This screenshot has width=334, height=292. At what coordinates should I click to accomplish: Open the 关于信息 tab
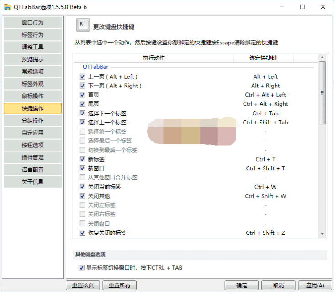coord(32,182)
